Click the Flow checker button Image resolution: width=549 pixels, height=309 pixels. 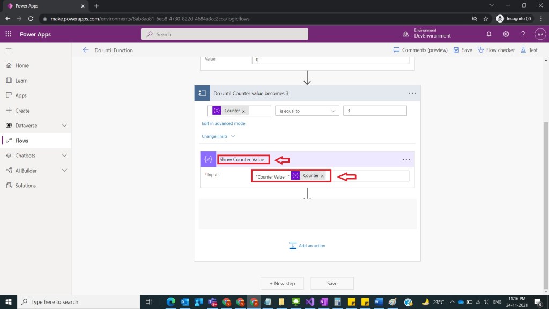tap(496, 50)
